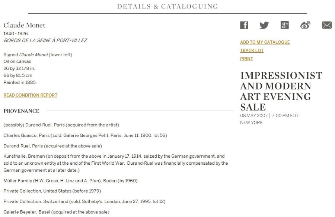335x217 pixels.
Task: Click the sale date 08 May 2007
Action: [254, 116]
